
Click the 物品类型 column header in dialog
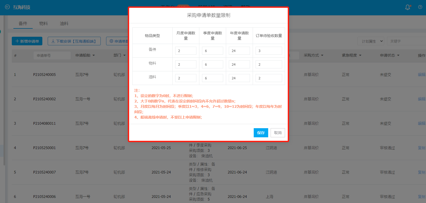152,36
